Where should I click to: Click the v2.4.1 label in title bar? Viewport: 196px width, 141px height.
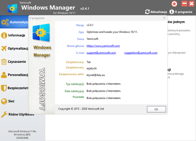click(x=85, y=9)
